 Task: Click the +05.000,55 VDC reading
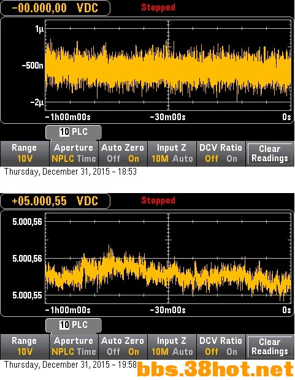point(55,201)
